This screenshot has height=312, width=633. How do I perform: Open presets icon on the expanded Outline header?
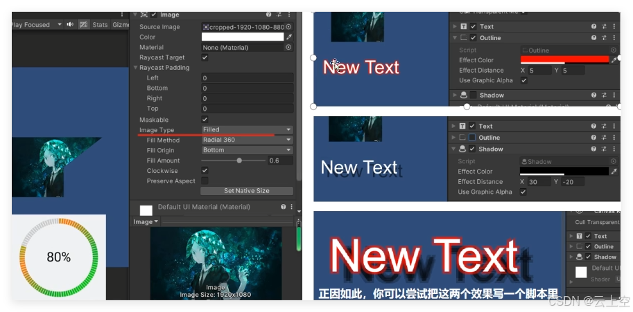pos(604,38)
